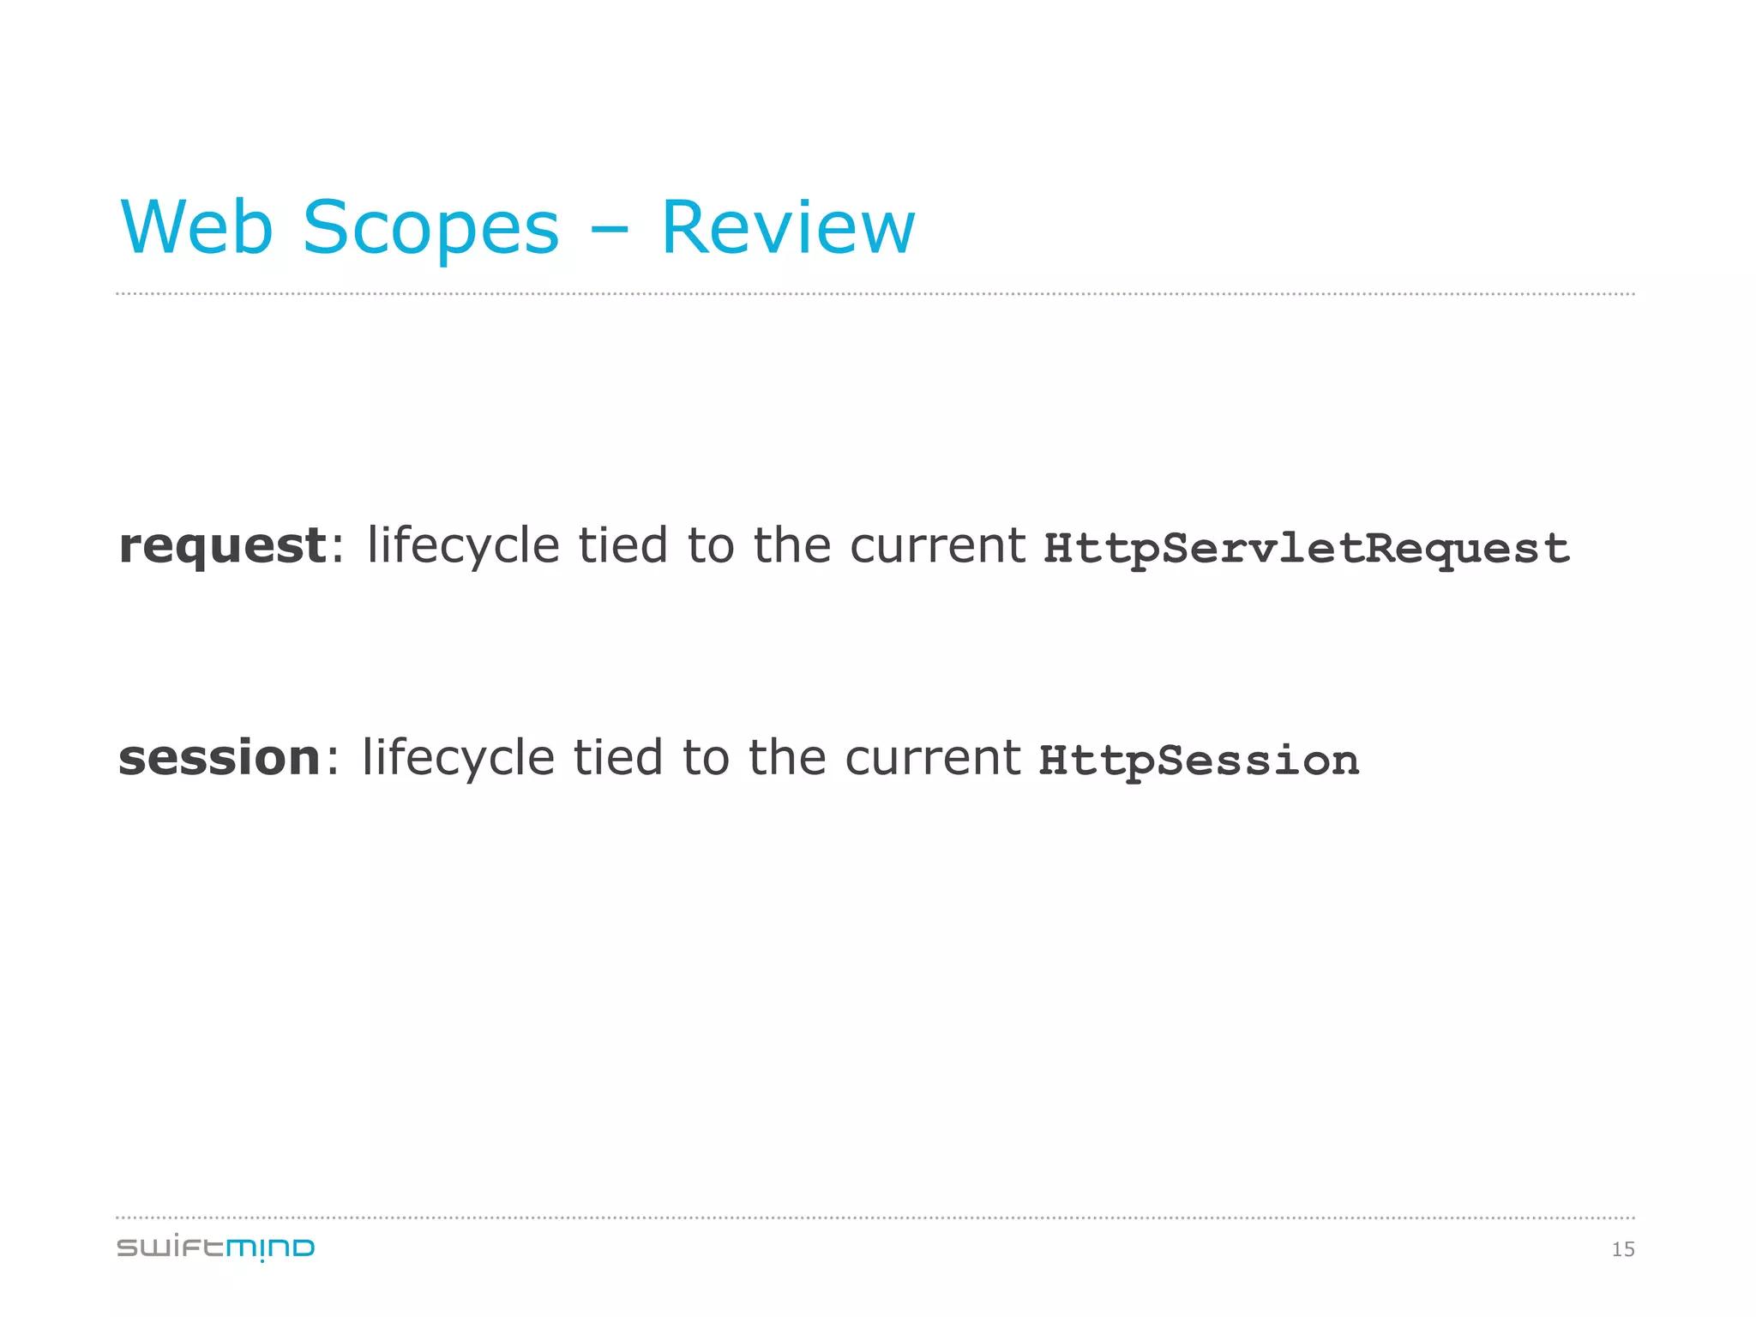Image resolution: width=1756 pixels, height=1317 pixels.
Task: Click the dotted line above the footer
Action: click(x=875, y=1218)
